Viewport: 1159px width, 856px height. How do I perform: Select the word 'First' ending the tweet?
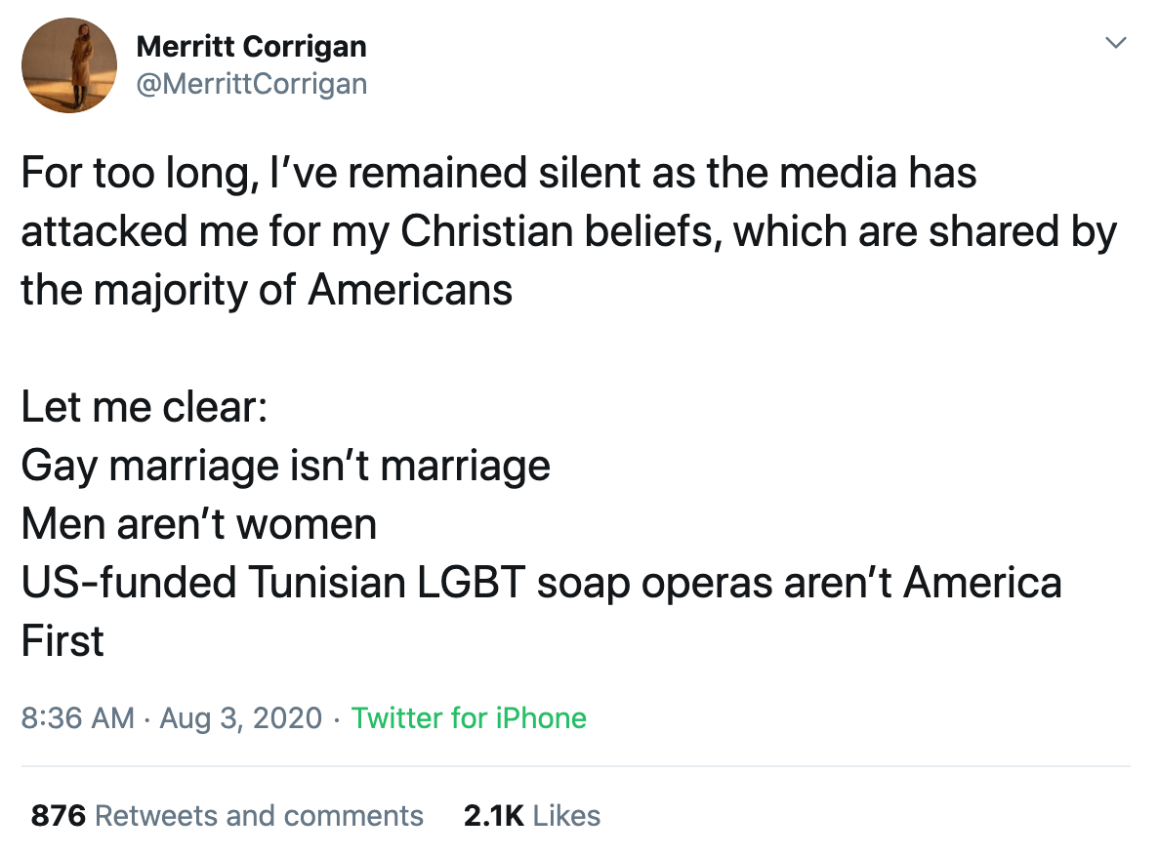62,641
